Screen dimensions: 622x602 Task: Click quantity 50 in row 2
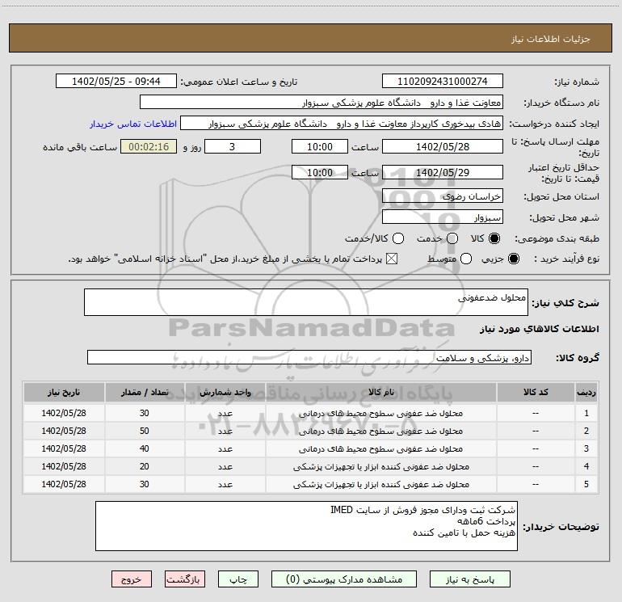145,431
